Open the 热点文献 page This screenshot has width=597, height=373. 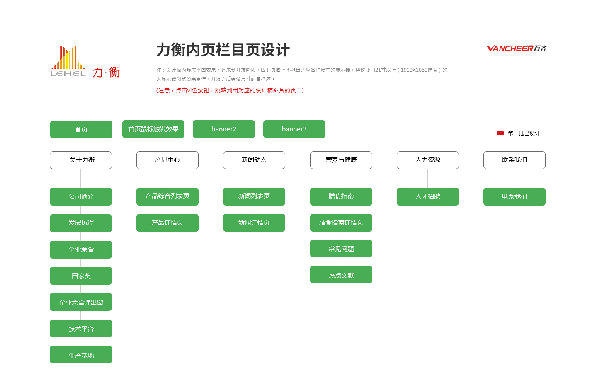click(x=341, y=275)
